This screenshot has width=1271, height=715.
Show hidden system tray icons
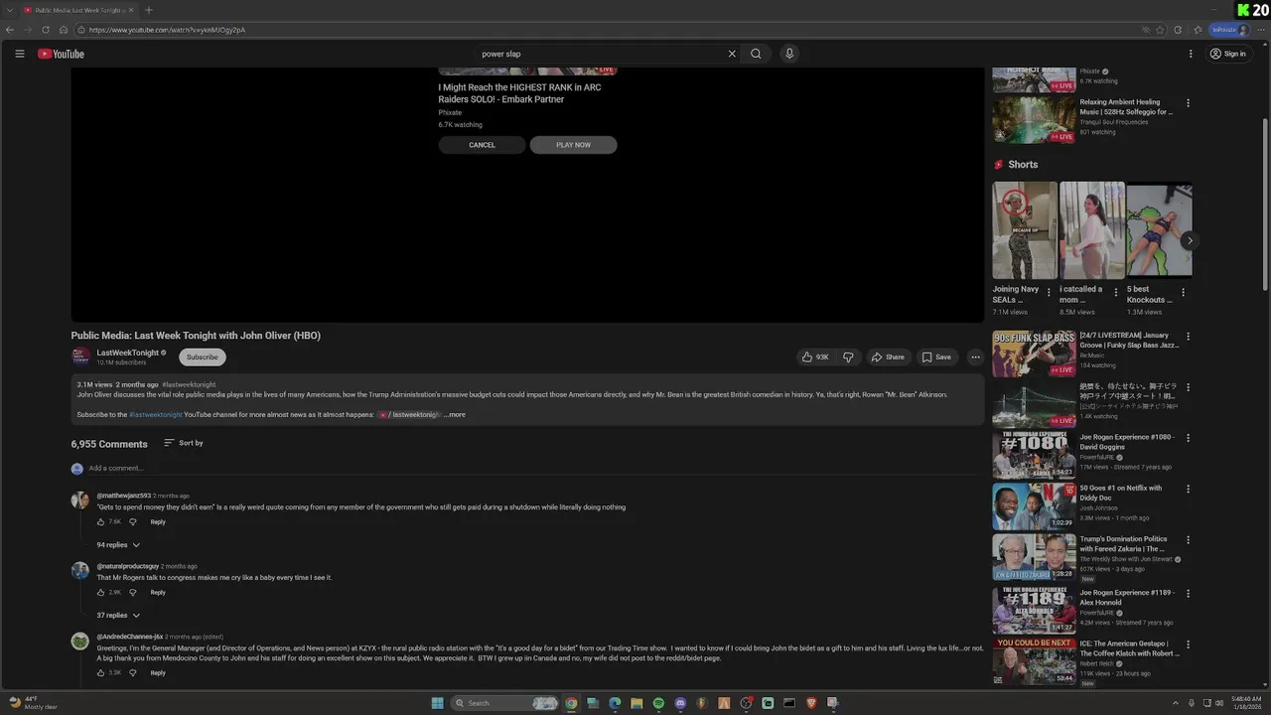click(x=1176, y=703)
